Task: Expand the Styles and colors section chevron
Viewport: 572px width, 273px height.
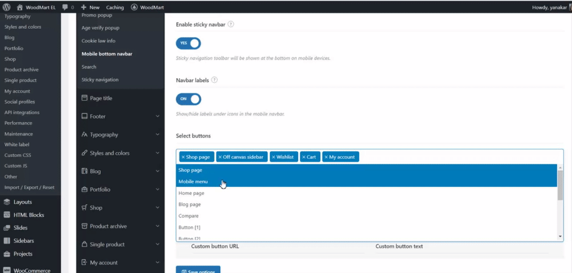Action: coord(158,153)
